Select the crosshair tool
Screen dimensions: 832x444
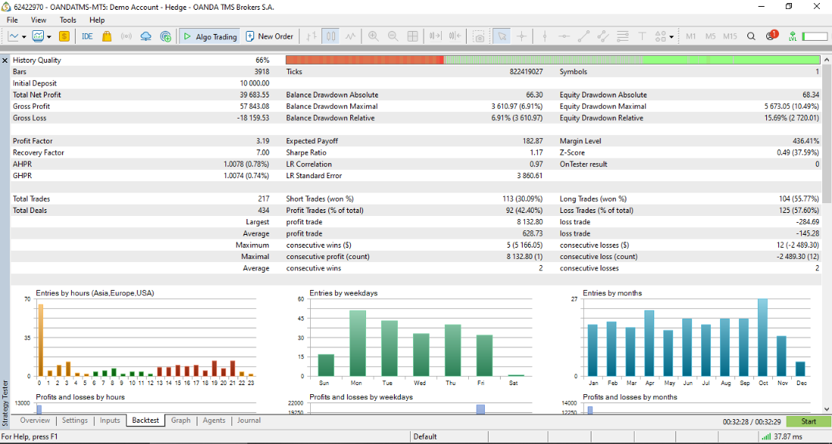point(522,36)
